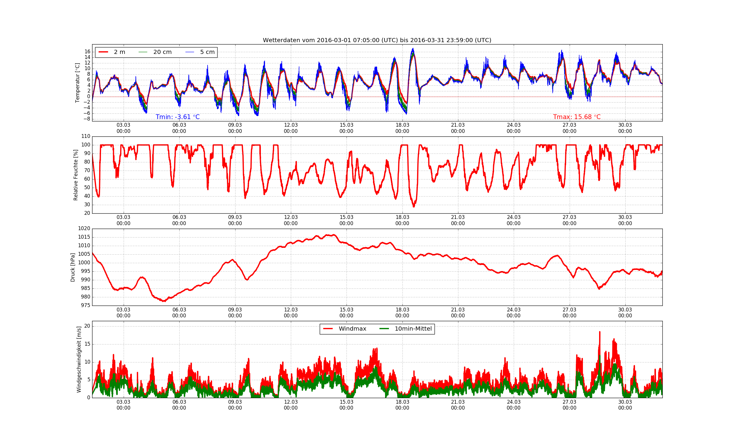Select the '5 cm' legend label
Viewport: 736px width, 442px height.
coord(207,52)
